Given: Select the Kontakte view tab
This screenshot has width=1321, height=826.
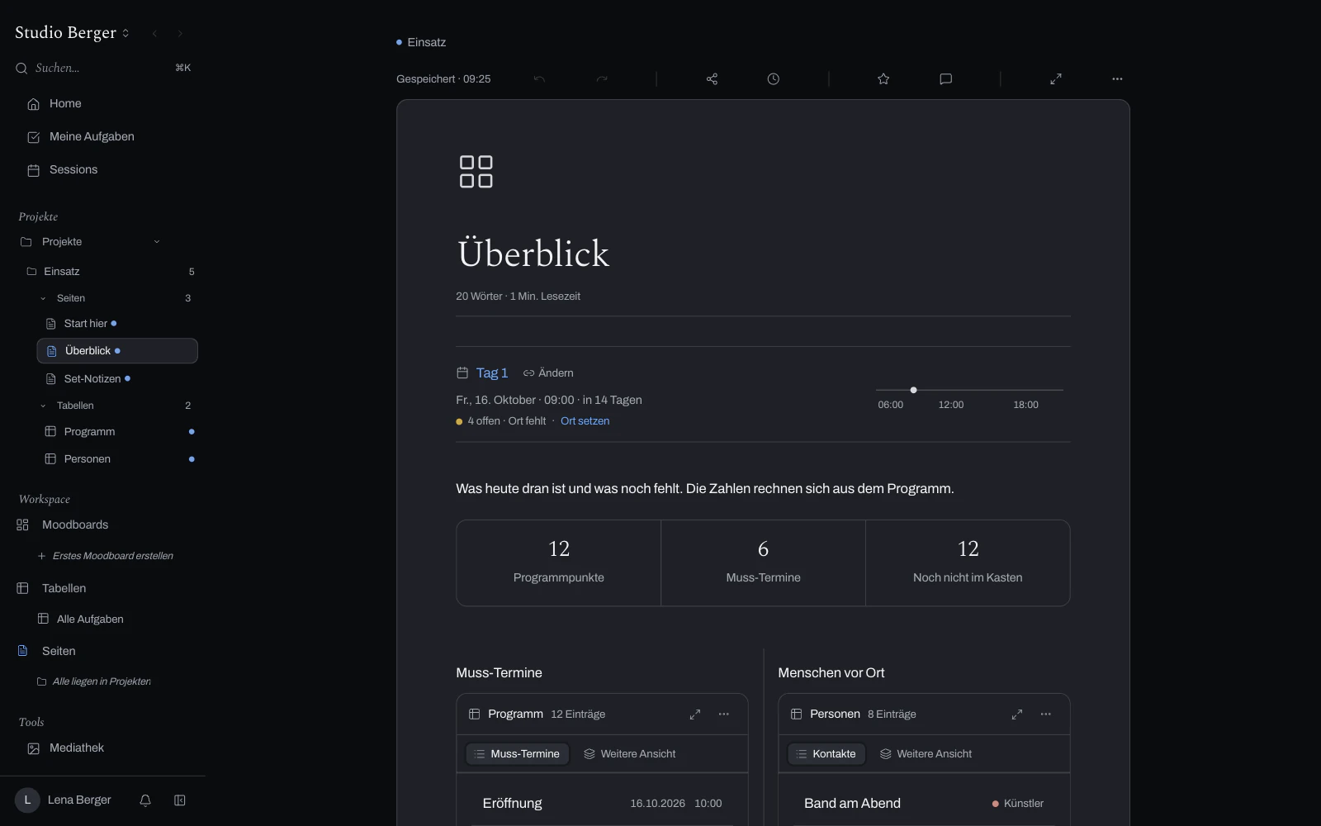Looking at the screenshot, I should pyautogui.click(x=826, y=753).
